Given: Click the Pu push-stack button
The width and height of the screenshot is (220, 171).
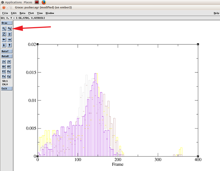Looking at the screenshot, I should 9,72.
